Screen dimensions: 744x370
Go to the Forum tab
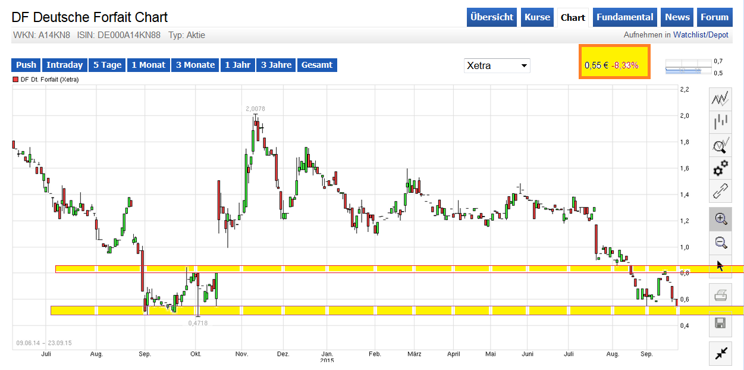coord(714,17)
